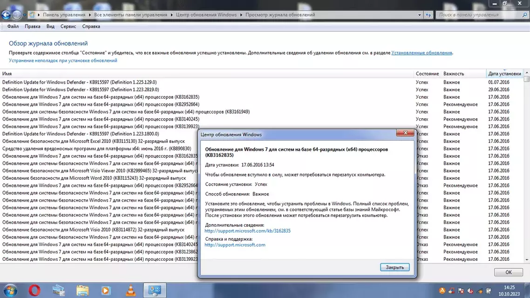Open the Вид menu

click(x=50, y=27)
